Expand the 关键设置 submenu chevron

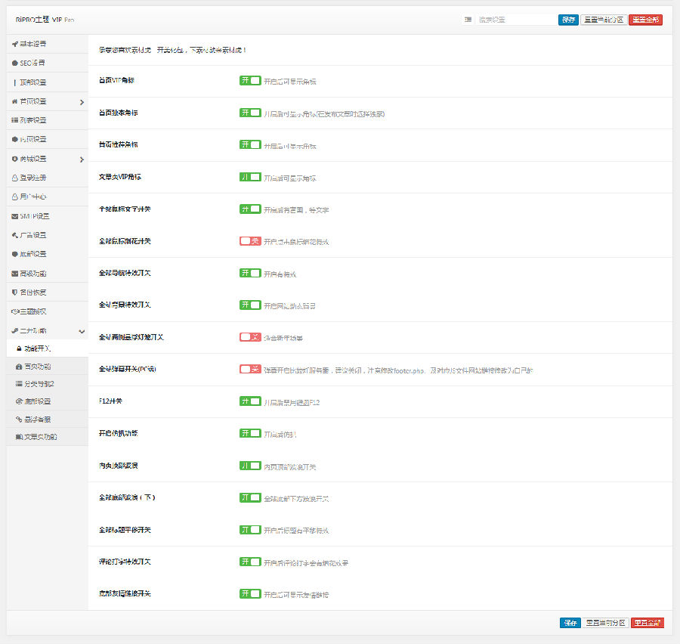coord(82,159)
